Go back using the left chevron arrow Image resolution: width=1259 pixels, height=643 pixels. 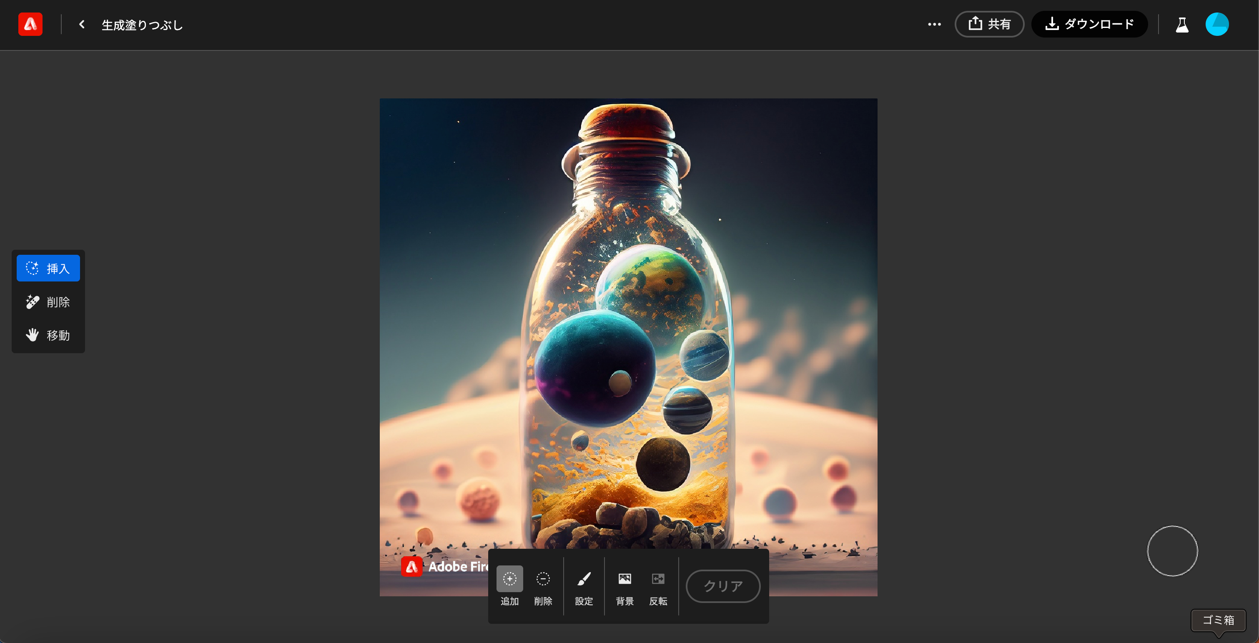pos(82,25)
